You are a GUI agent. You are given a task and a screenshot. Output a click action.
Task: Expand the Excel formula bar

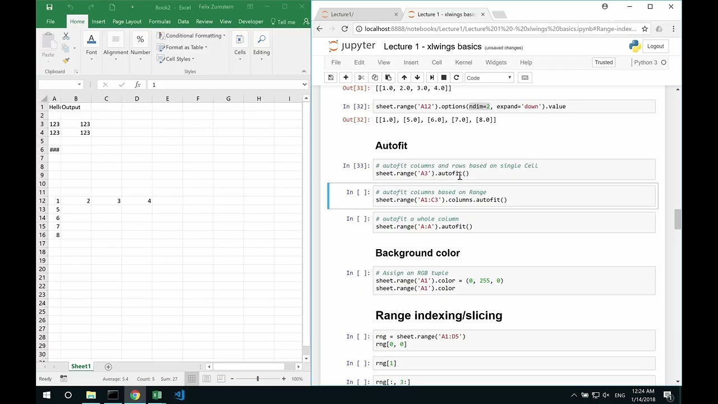pos(305,85)
